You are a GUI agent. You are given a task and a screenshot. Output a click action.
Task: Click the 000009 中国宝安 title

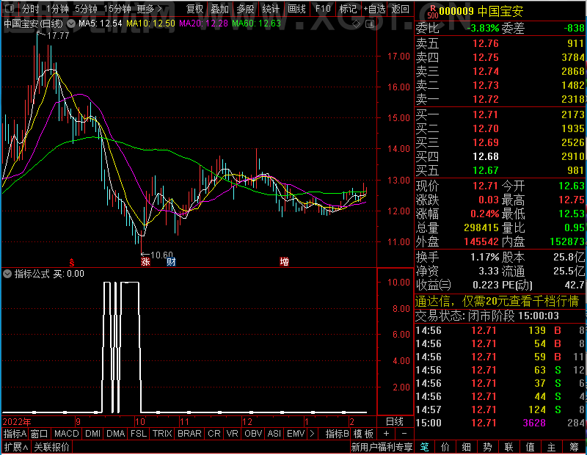point(481,11)
